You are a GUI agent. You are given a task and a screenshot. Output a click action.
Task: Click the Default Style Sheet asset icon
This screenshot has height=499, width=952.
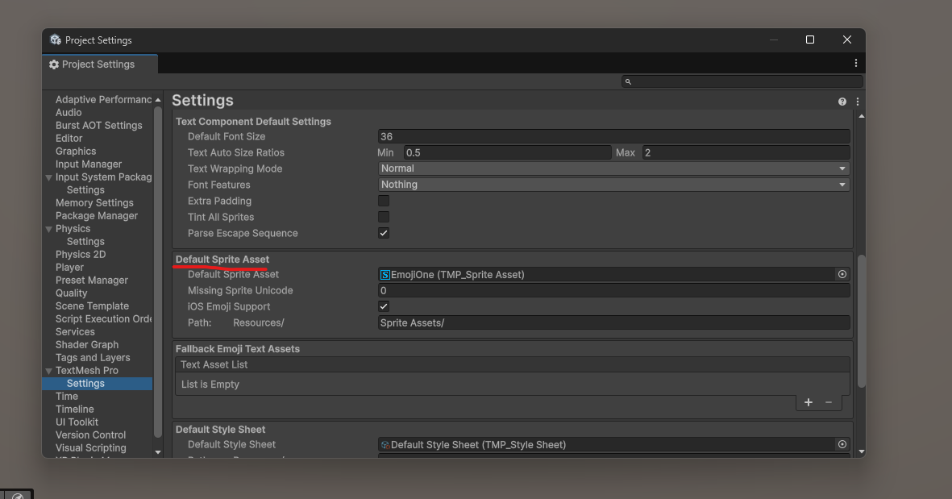tap(385, 445)
